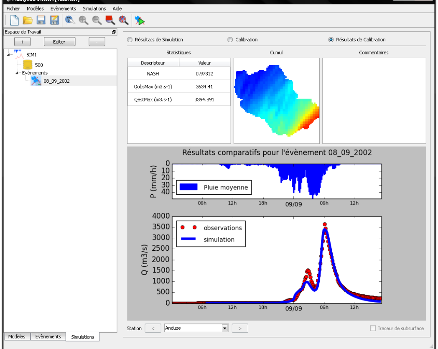Click the zoom out magnifier icon
Image resolution: width=438 pixels, height=349 pixels.
(97, 20)
